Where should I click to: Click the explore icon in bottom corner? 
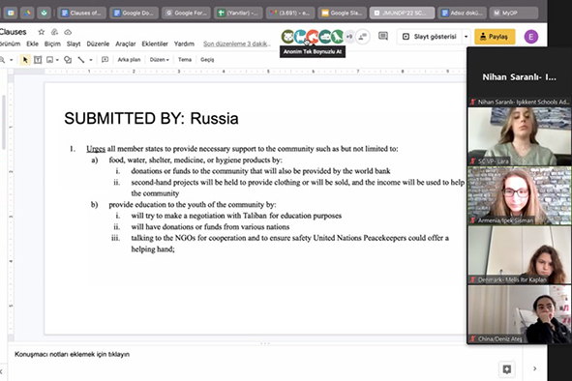[x=507, y=369]
